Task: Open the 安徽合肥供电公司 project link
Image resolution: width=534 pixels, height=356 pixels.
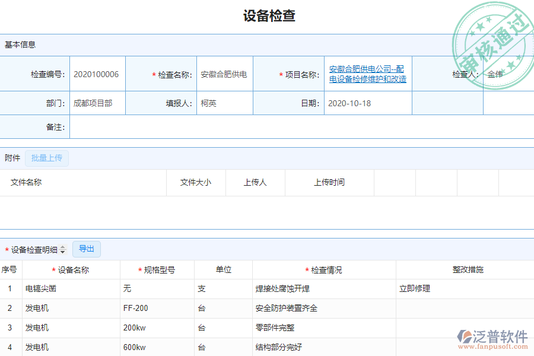Action: pyautogui.click(x=367, y=74)
